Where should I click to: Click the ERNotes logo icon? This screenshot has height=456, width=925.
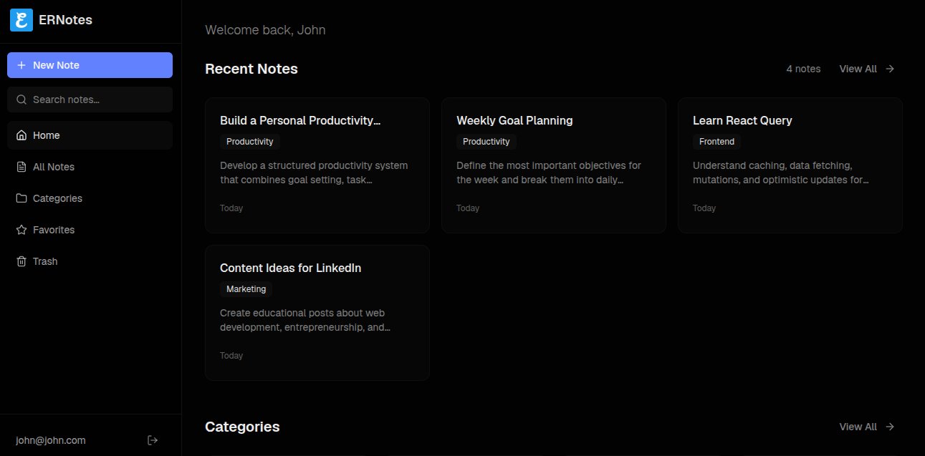(21, 20)
